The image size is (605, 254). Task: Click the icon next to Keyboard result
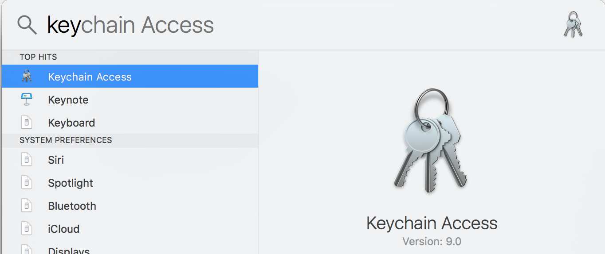[x=27, y=123]
